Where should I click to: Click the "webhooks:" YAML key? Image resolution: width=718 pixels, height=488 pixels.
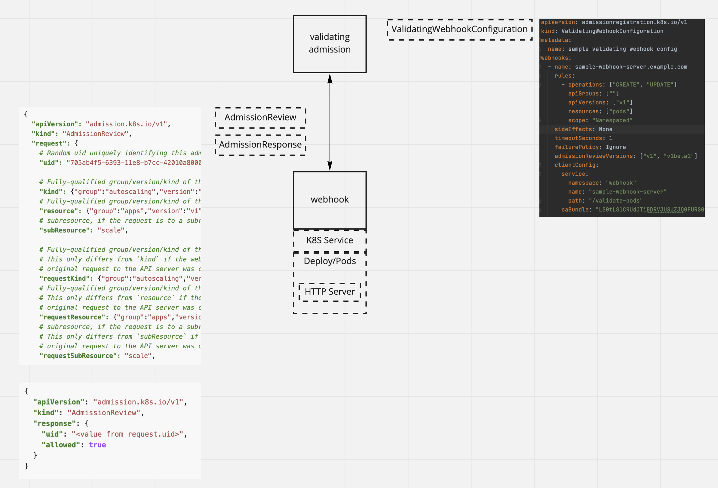coord(556,58)
